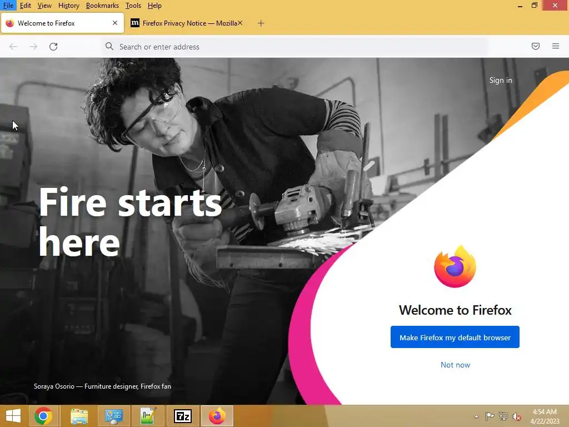Screen dimensions: 569x427
Task: Click the Action Center flag icon
Action: [490, 416]
